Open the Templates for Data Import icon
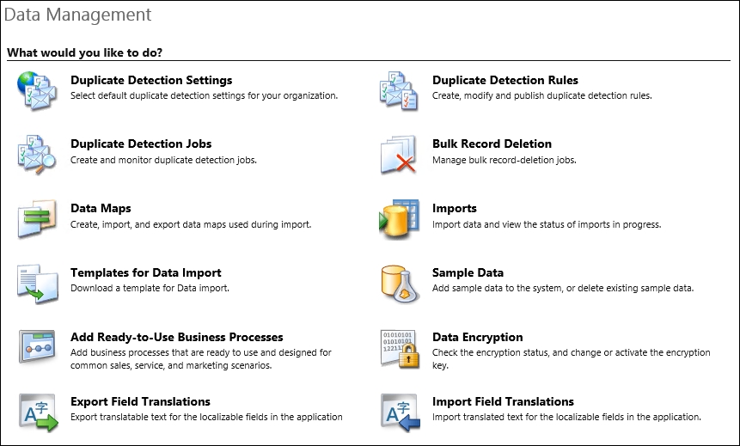The width and height of the screenshot is (740, 446). (x=37, y=284)
